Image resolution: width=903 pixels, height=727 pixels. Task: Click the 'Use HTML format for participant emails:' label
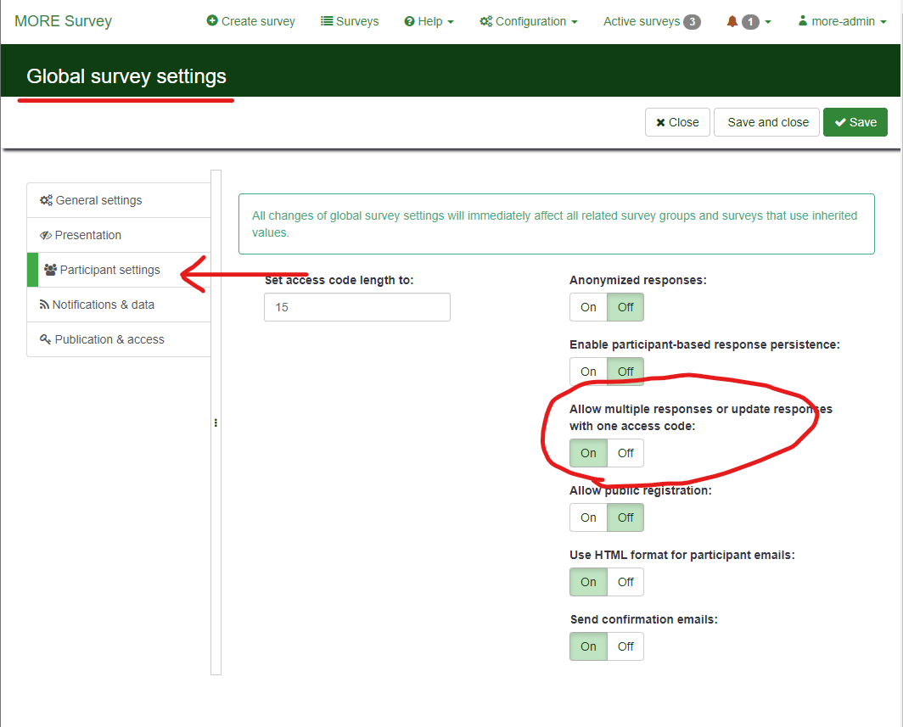click(681, 555)
